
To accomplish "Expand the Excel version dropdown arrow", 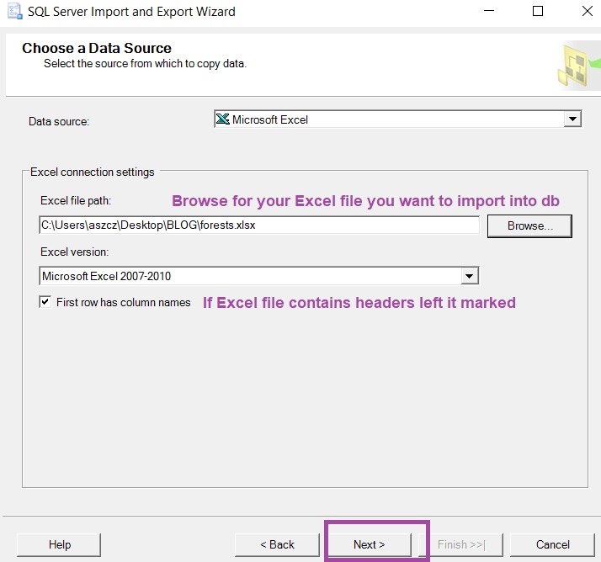I will click(x=470, y=276).
